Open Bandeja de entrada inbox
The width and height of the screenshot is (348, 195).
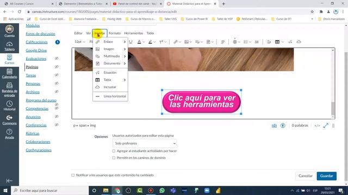click(x=9, y=86)
